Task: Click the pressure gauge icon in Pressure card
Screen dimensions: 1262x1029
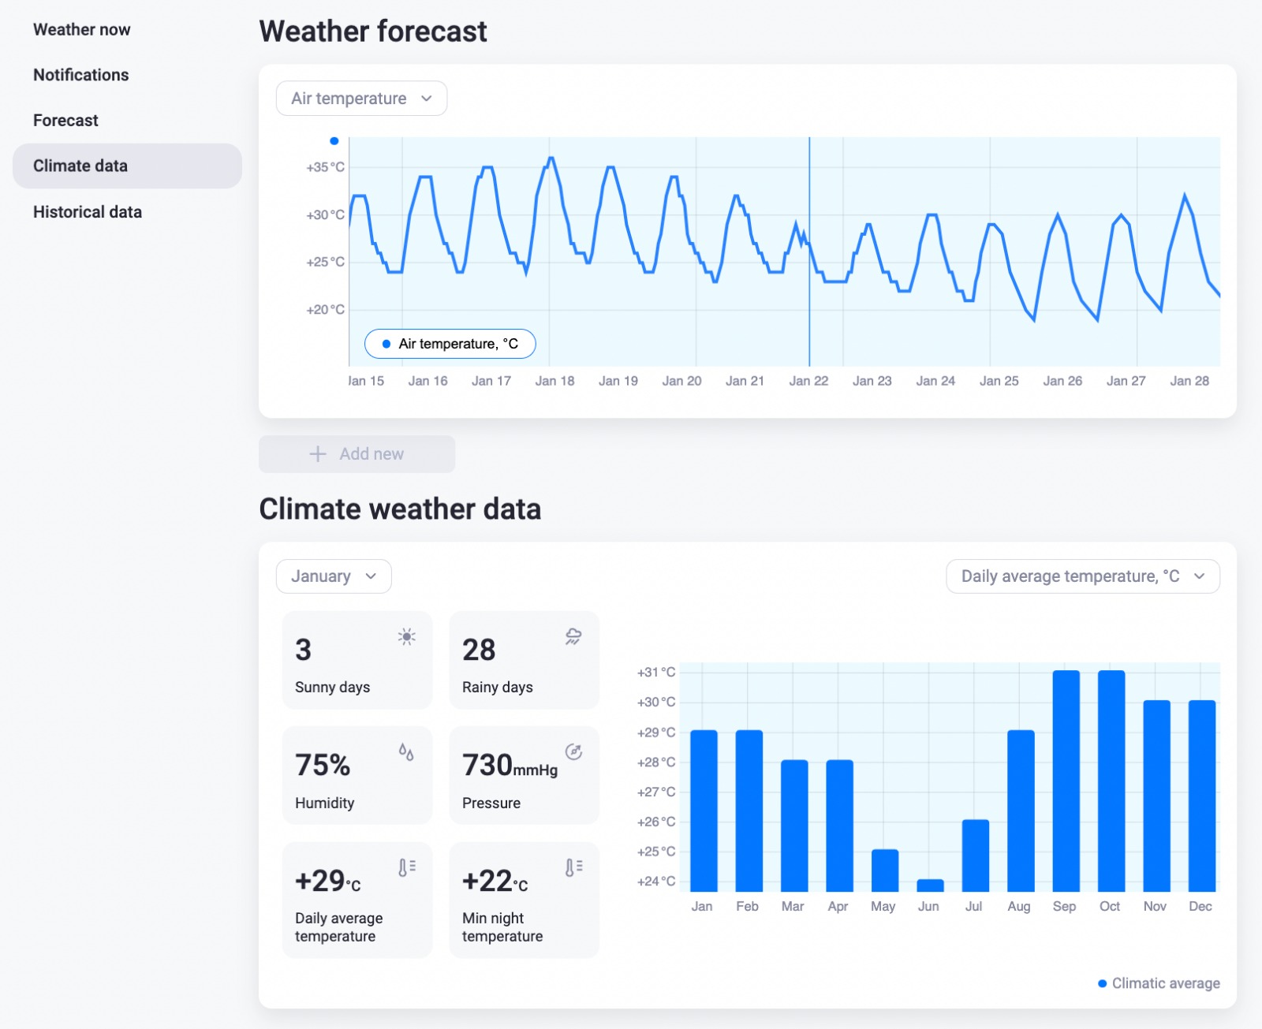Action: click(x=573, y=751)
